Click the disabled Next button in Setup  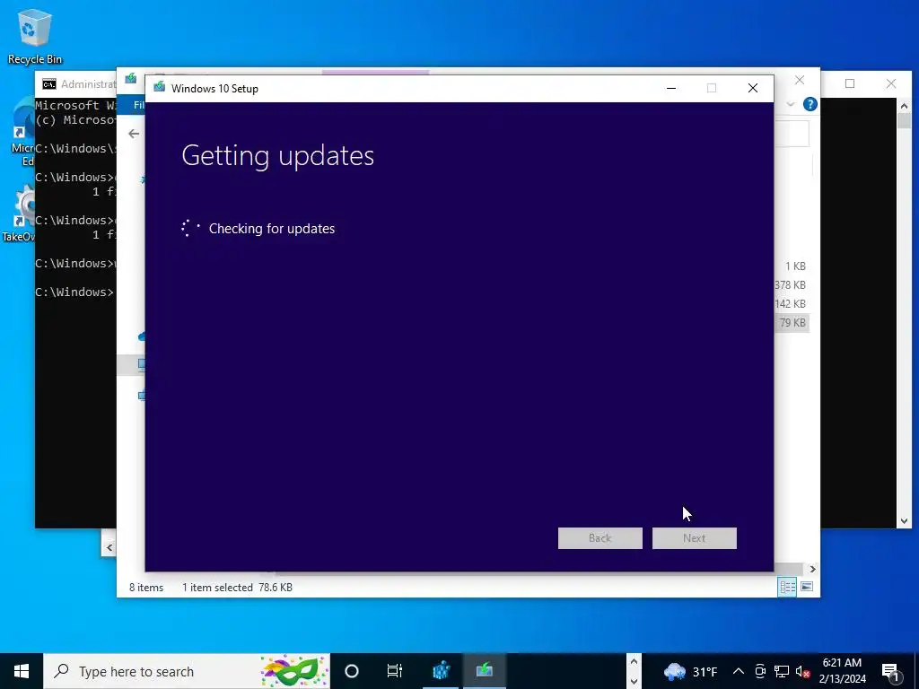[695, 538]
